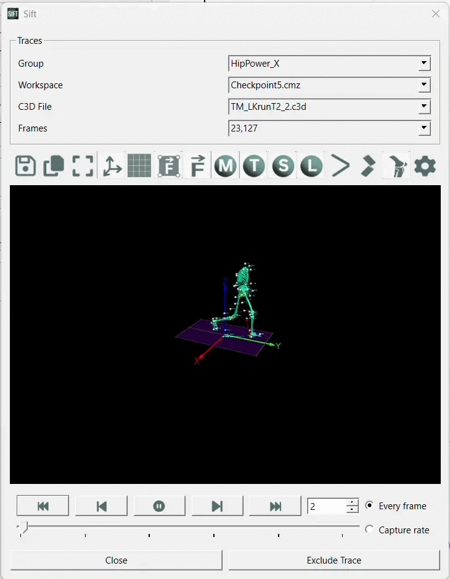Open the Workspace dropdown with Checkpoint5.cmz

[329, 85]
